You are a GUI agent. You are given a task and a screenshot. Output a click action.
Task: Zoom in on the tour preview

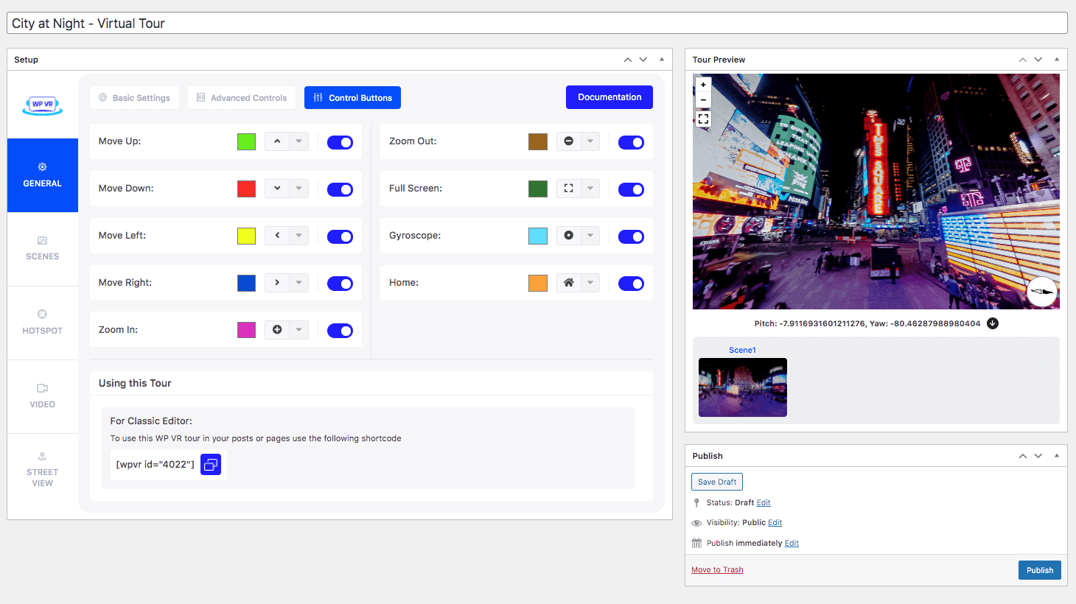click(x=703, y=85)
